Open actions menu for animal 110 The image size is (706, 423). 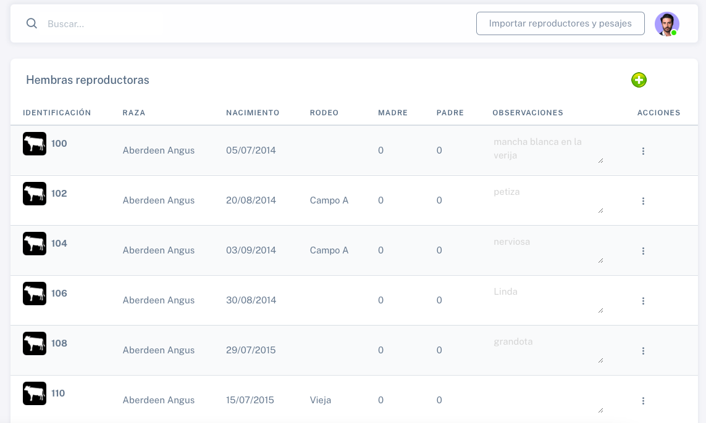(643, 401)
